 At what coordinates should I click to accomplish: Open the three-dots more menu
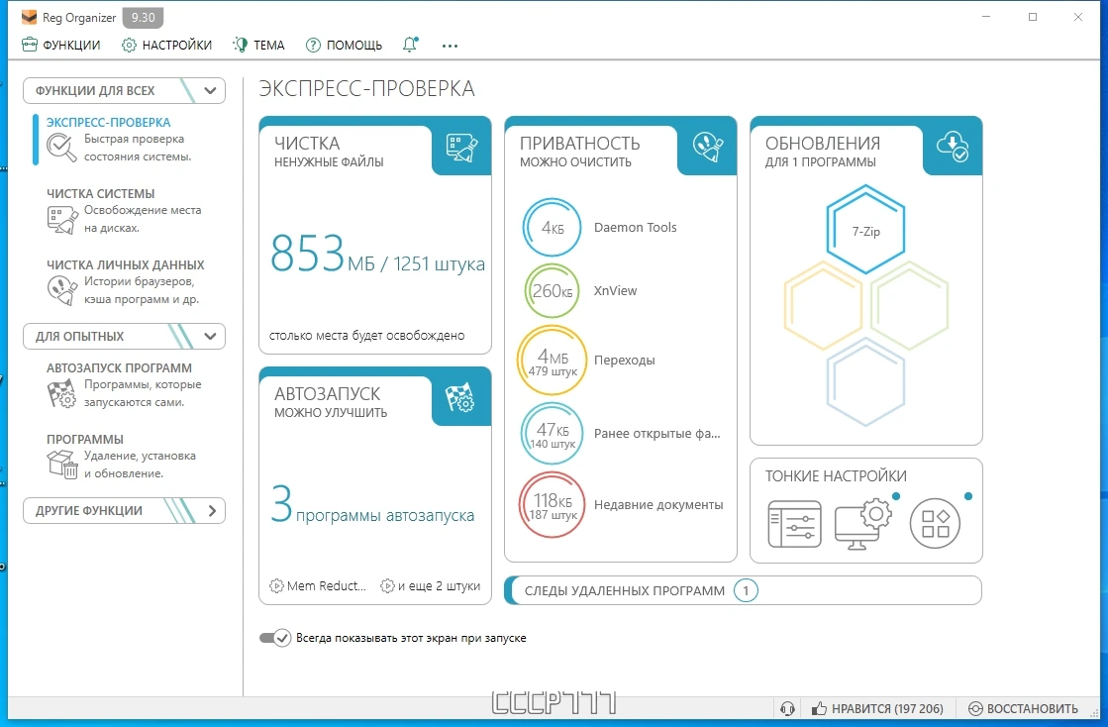click(x=450, y=46)
